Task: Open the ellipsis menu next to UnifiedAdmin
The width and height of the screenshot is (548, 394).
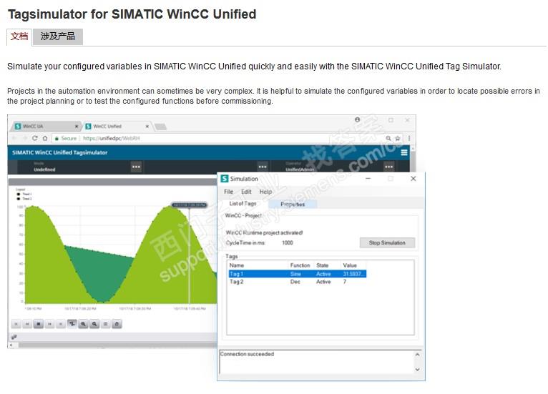Action: (x=389, y=167)
